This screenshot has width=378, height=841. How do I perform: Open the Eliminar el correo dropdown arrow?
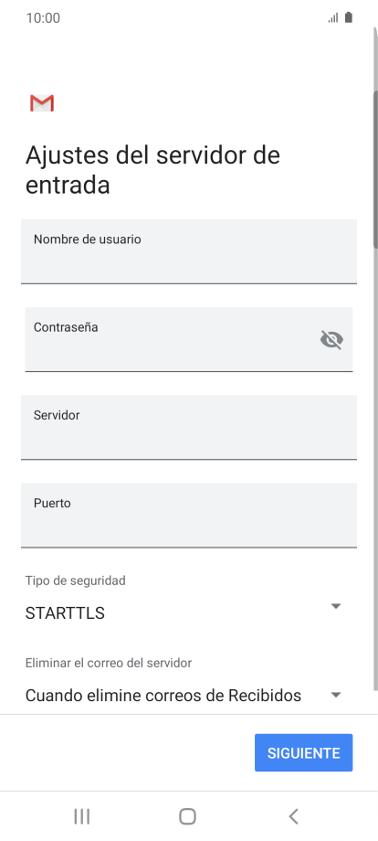pos(336,695)
